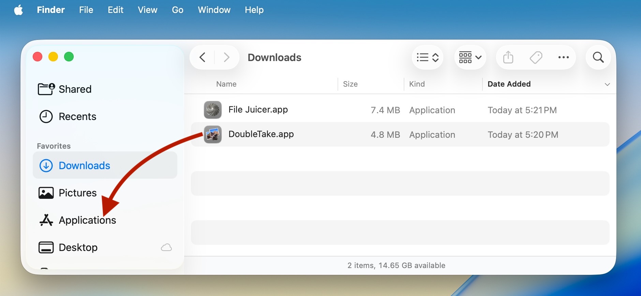The width and height of the screenshot is (641, 296).
Task: Click the Shared folder icon
Action: tap(46, 89)
